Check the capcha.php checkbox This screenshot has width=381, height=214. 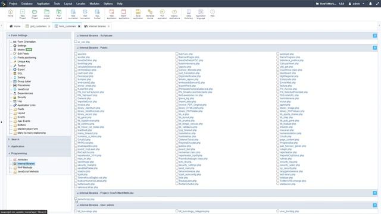click(x=177, y=67)
